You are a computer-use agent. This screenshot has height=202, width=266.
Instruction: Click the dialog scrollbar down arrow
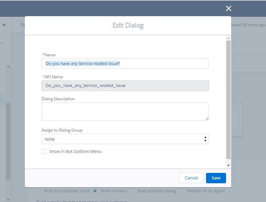(228, 165)
